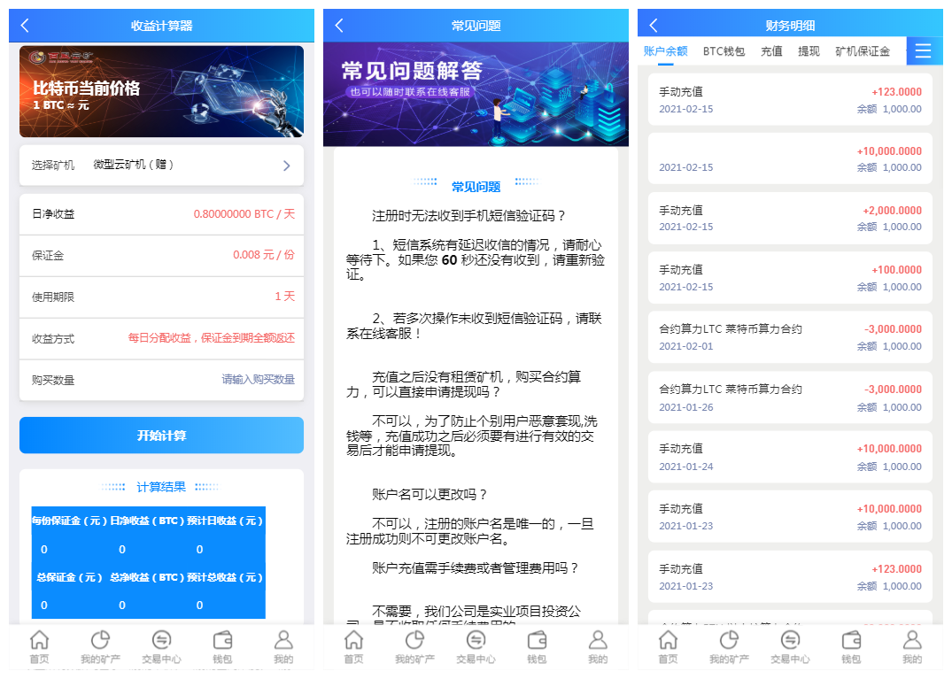Tap the back arrow on 常见问题 header

[x=339, y=26]
